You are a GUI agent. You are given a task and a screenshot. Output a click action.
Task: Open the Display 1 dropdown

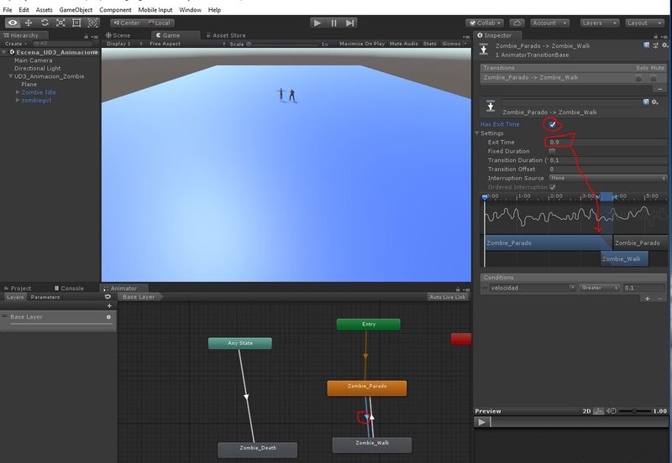pos(124,44)
